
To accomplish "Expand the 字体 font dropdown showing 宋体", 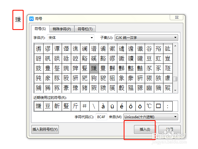I will pos(71,38).
